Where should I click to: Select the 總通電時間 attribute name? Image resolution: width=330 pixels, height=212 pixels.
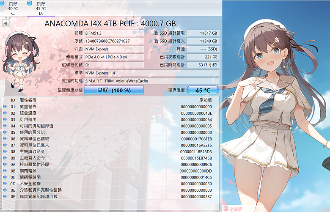coord(30,177)
